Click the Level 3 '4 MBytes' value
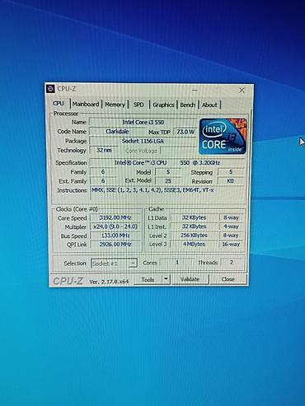The image size is (305, 406). [194, 244]
